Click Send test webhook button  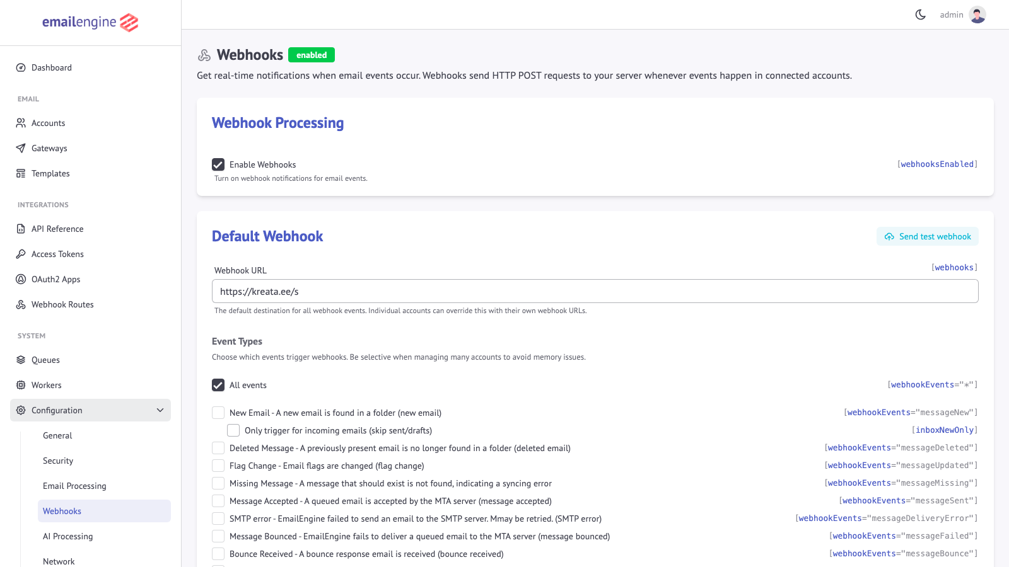(928, 236)
